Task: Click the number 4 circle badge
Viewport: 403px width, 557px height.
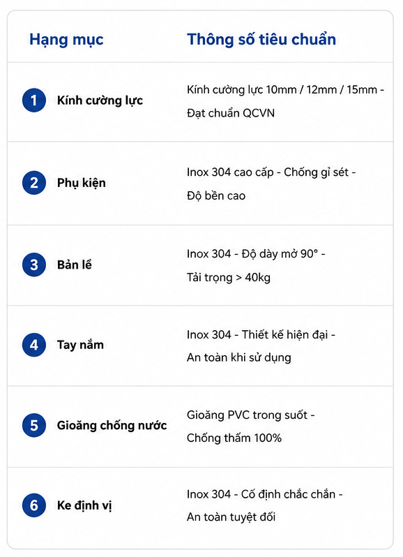Action: (x=34, y=345)
